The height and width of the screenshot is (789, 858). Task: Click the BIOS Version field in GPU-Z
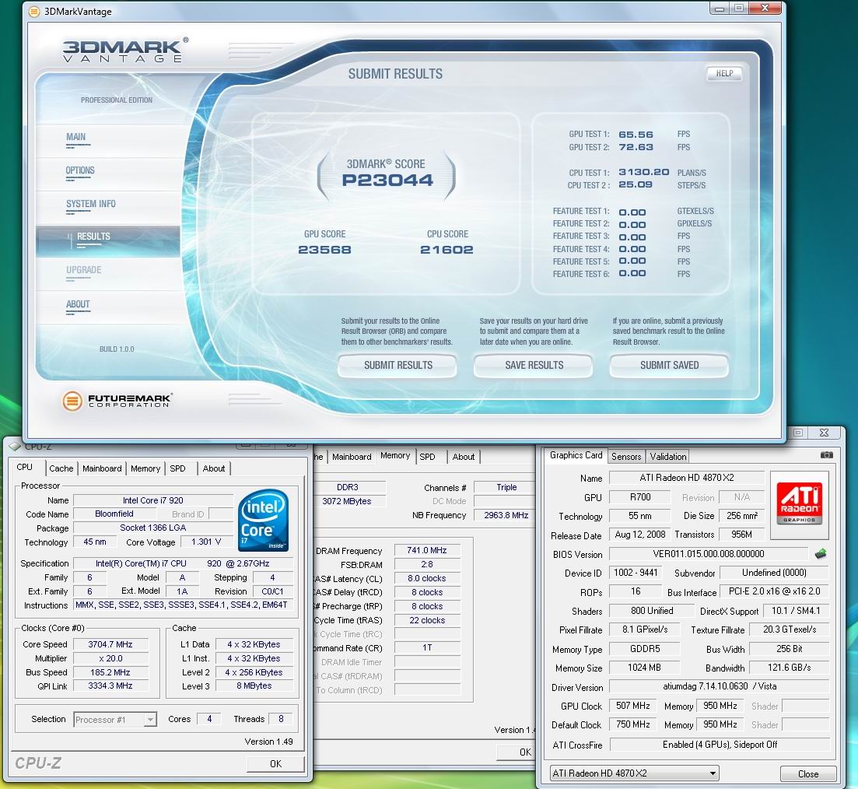tap(709, 553)
